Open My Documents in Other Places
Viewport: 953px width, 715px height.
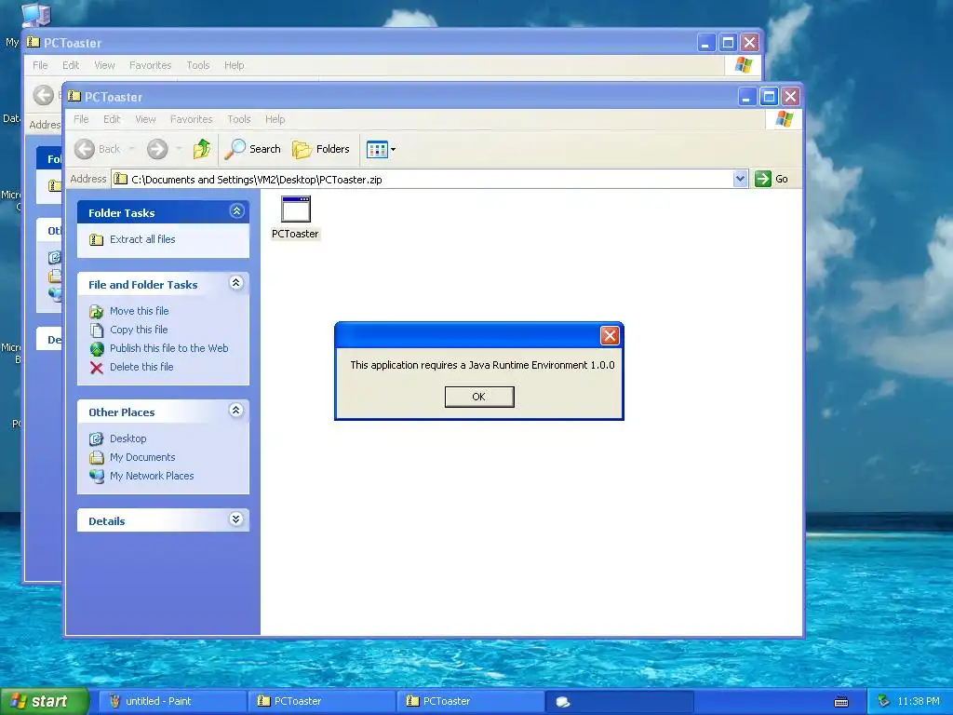142,457
